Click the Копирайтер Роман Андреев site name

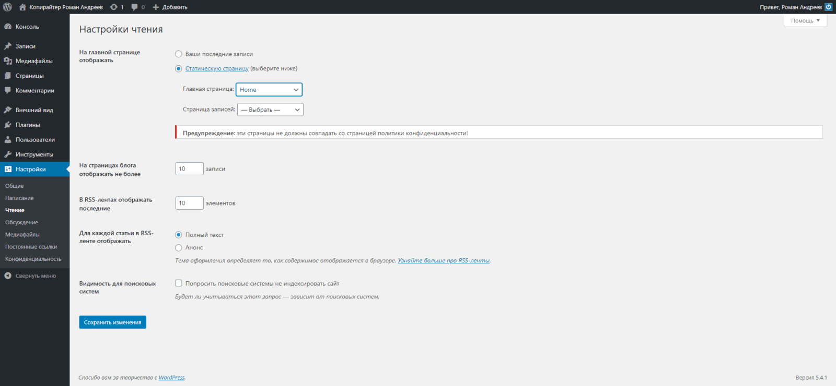[66, 7]
